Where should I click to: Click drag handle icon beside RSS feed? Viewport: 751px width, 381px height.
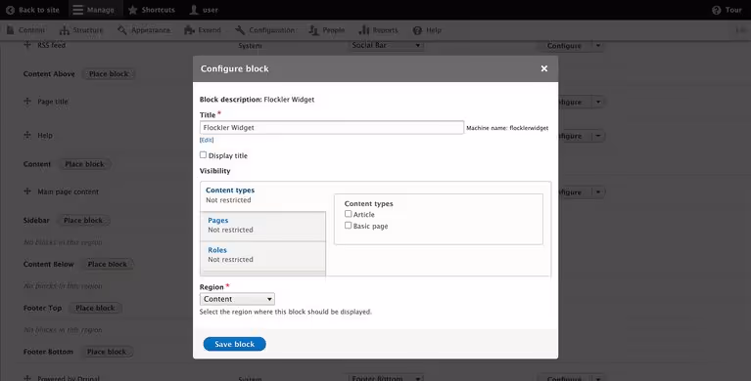point(27,45)
